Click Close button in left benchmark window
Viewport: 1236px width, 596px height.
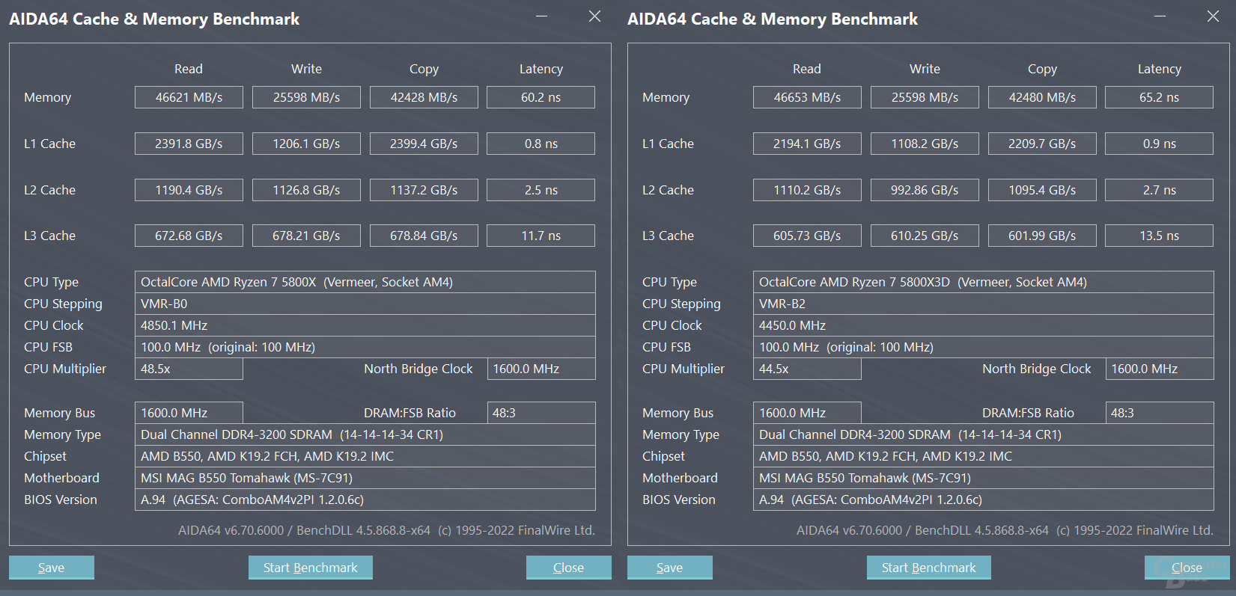[x=569, y=568]
